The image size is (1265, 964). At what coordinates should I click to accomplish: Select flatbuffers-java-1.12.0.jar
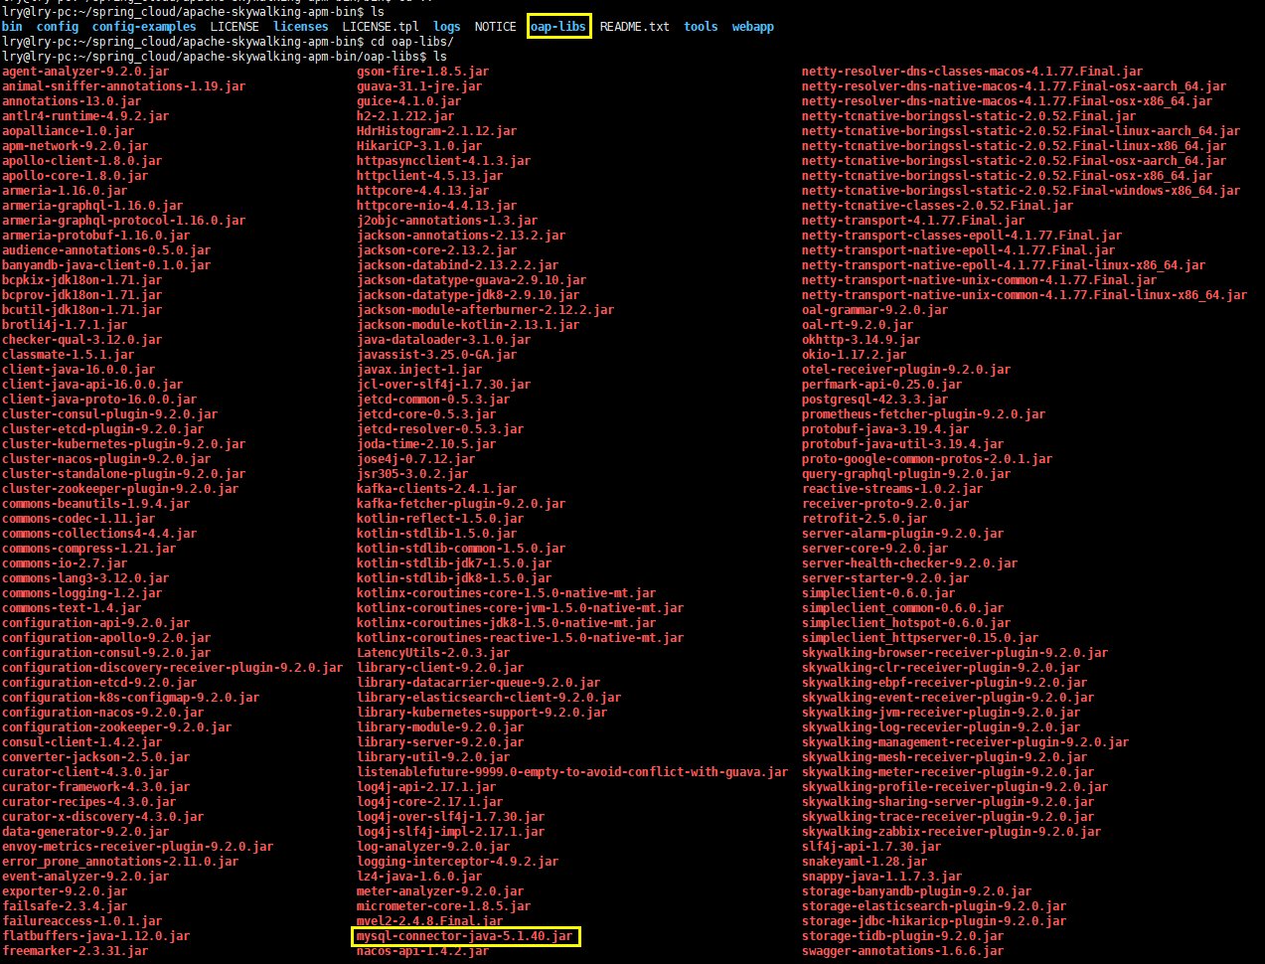[x=95, y=936]
